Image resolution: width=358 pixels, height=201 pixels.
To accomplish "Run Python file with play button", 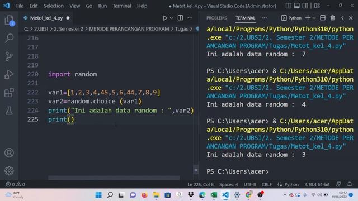I will point(165,18).
